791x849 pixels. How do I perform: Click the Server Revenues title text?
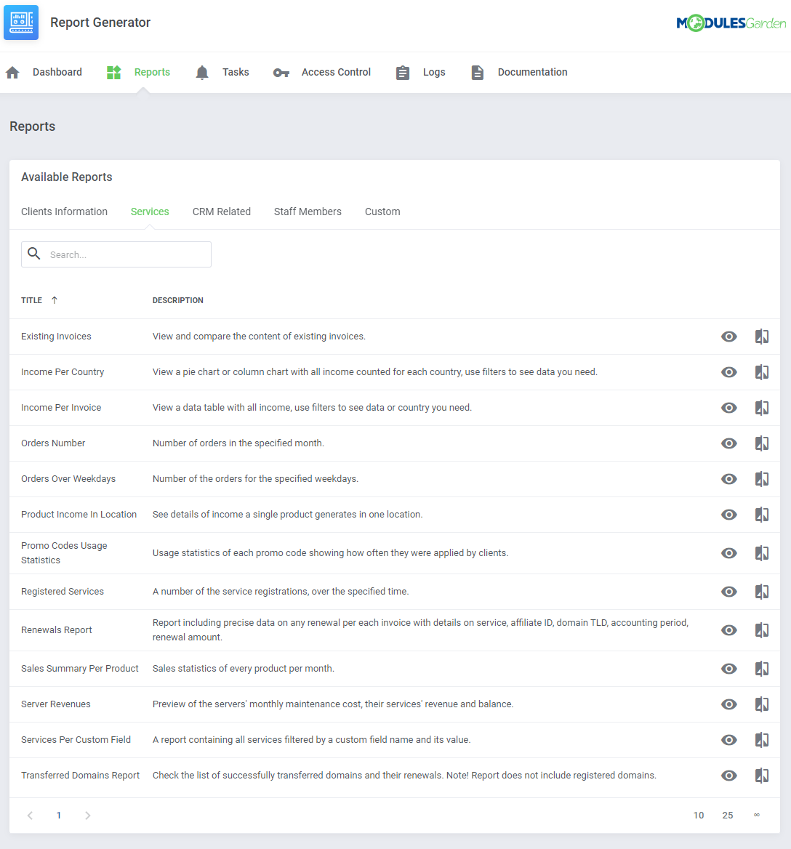pyautogui.click(x=56, y=704)
